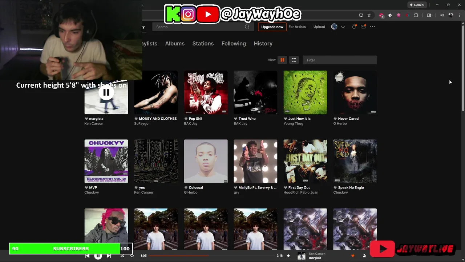This screenshot has height=262, width=465.
Task: Click Upgrade now button
Action: tap(272, 27)
